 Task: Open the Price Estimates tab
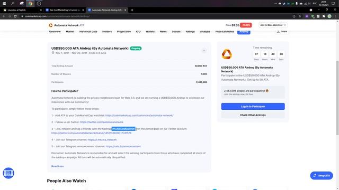(225, 32)
